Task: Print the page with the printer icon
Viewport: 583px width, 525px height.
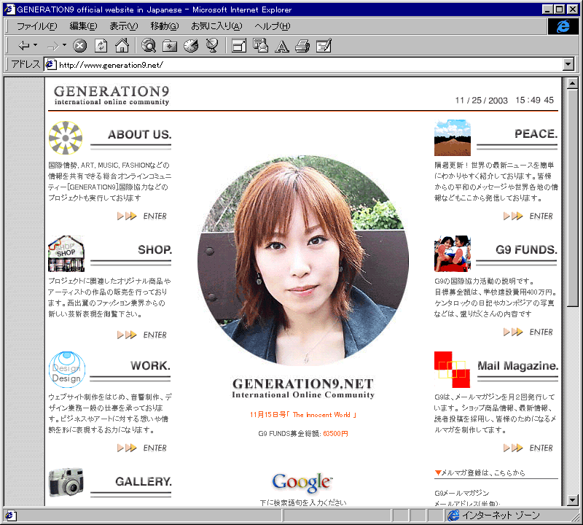Action: (x=302, y=46)
